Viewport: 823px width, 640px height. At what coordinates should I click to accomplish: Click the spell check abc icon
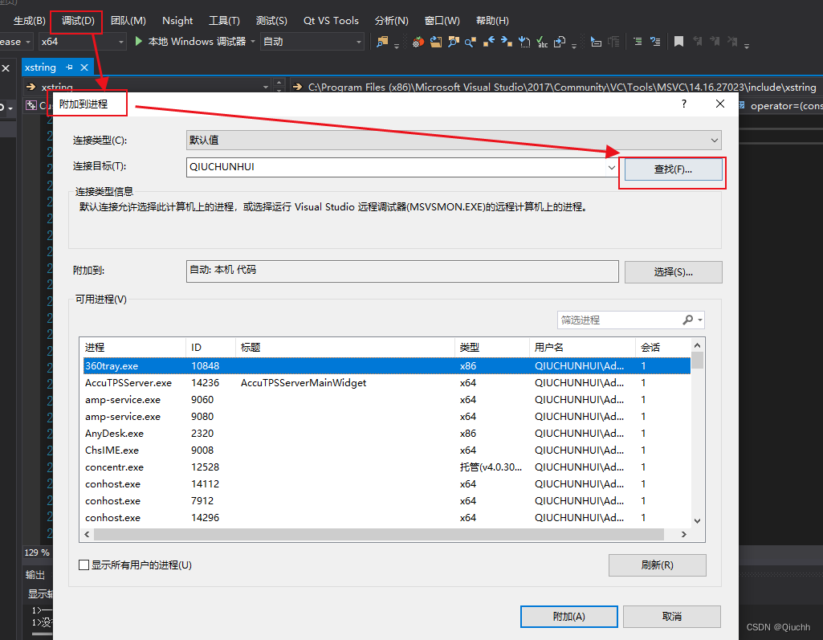[542, 42]
